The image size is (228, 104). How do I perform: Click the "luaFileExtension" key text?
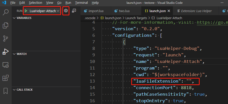point(157,81)
